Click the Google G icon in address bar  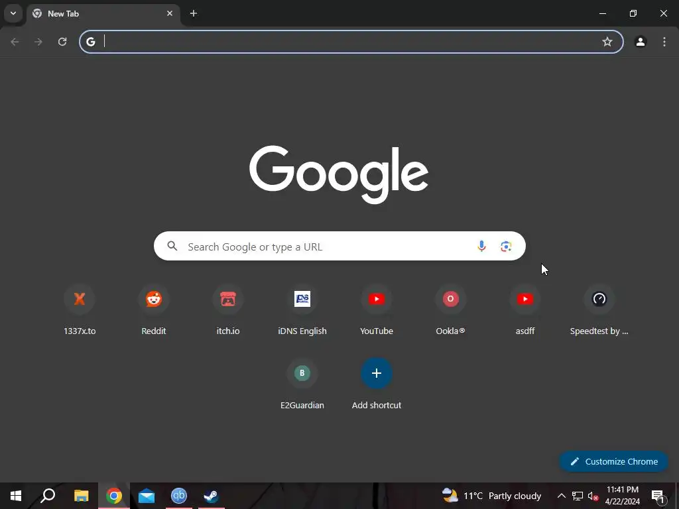tap(90, 42)
